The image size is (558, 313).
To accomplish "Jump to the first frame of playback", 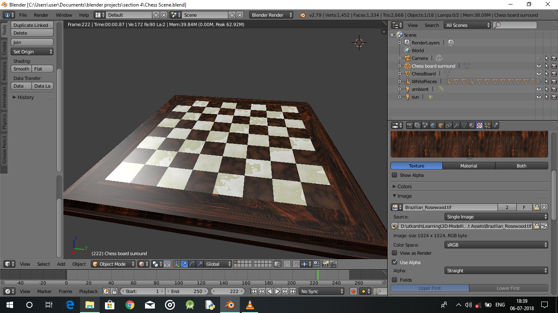I will tap(254, 291).
